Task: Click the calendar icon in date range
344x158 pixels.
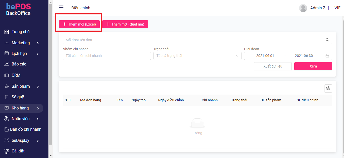Action: click(x=327, y=56)
